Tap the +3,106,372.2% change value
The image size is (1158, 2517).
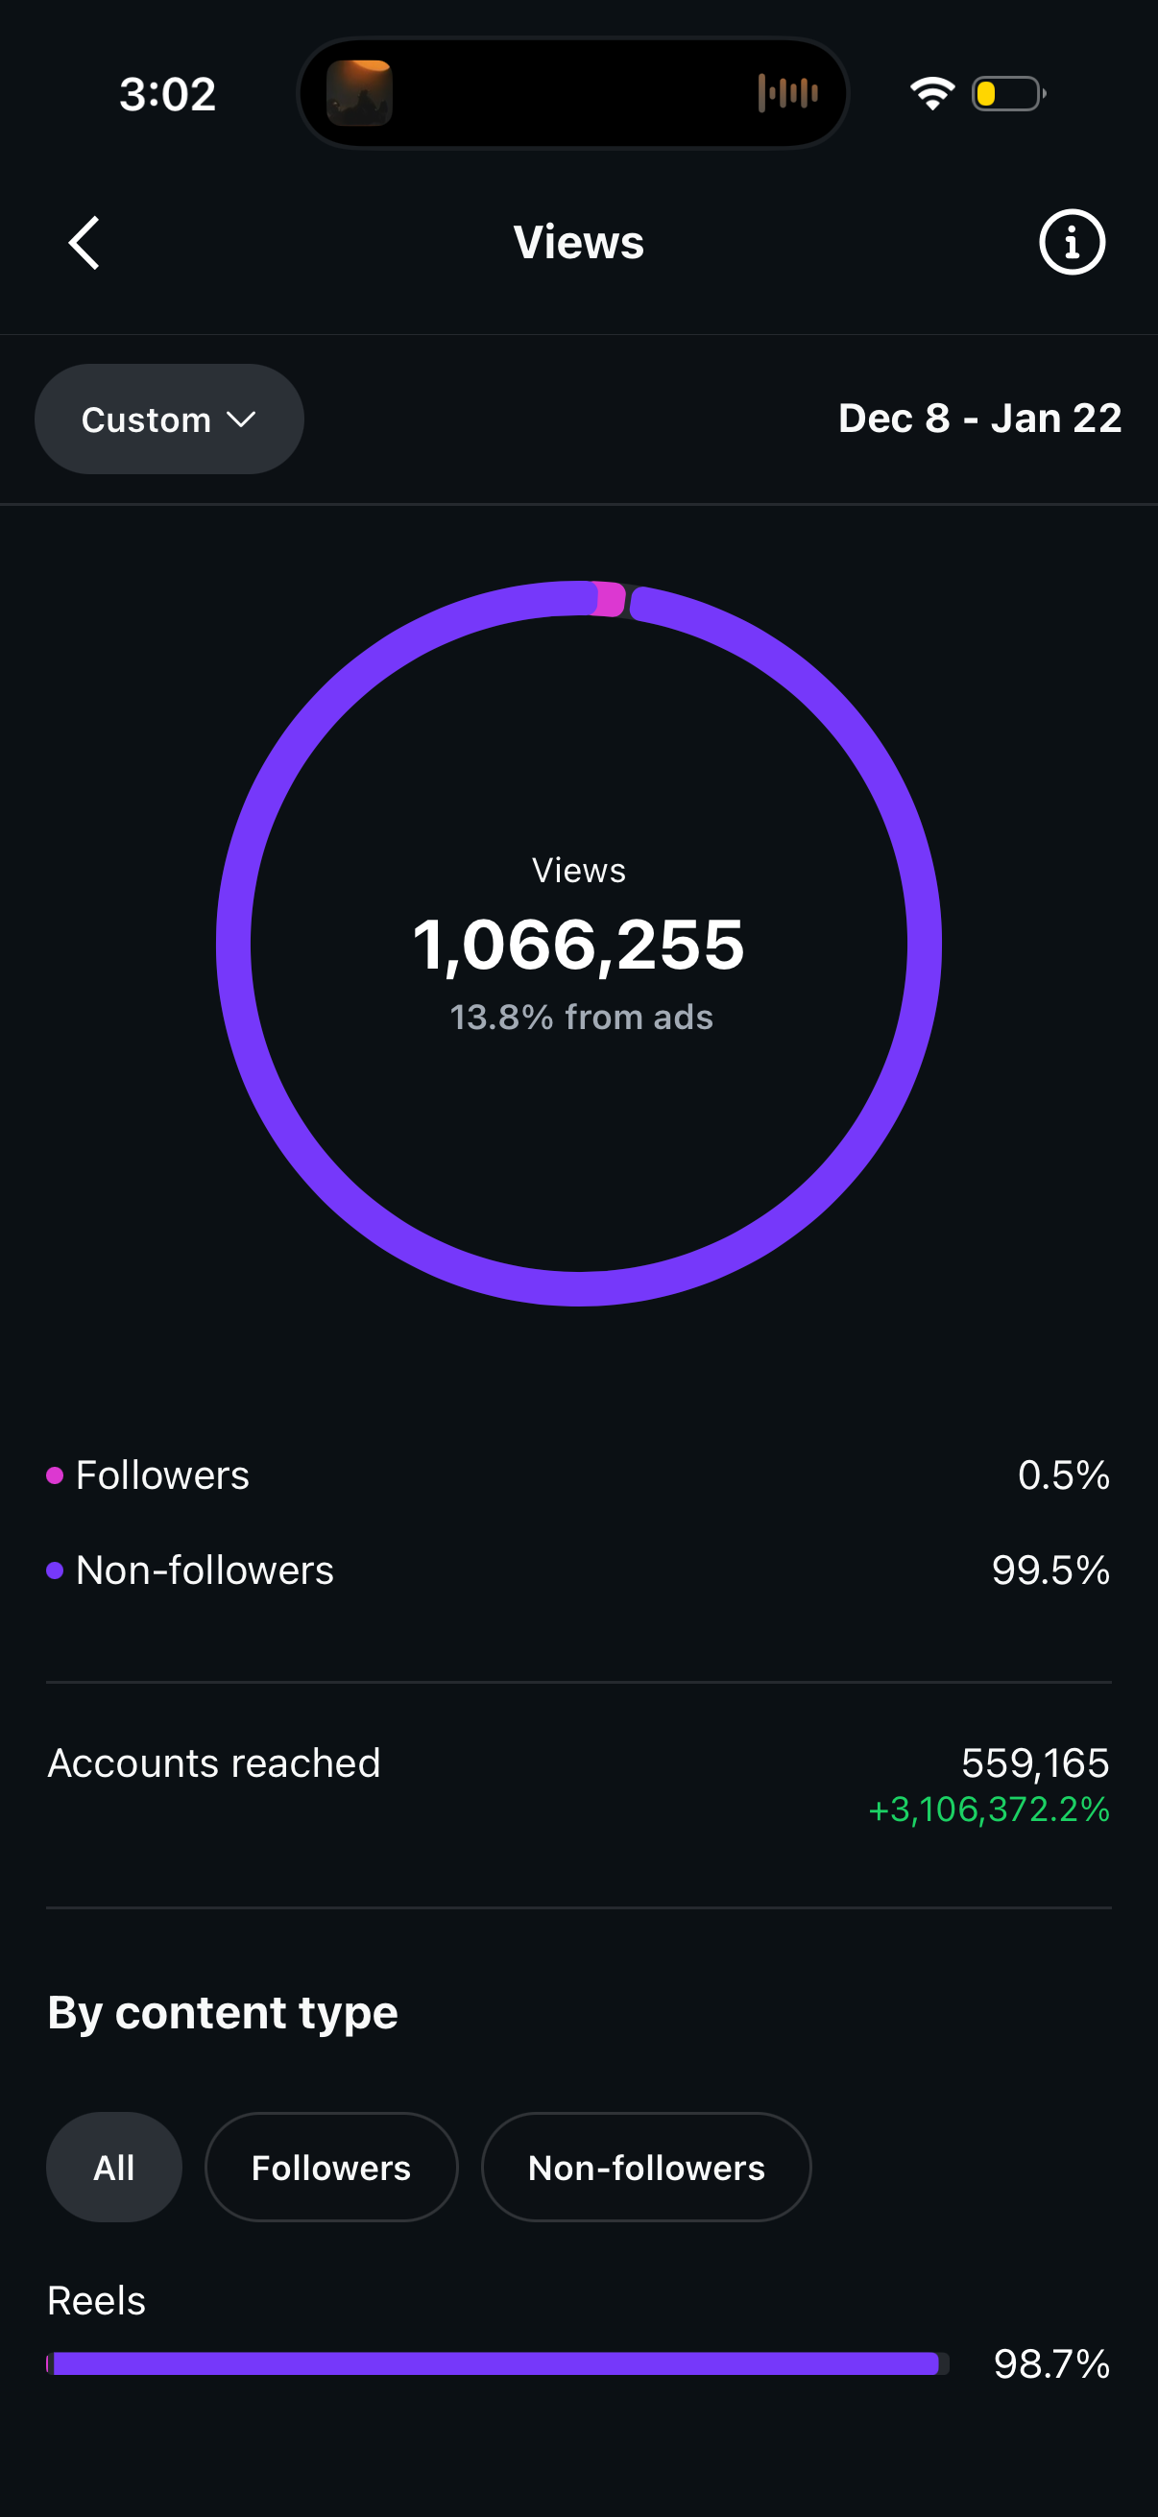989,1810
